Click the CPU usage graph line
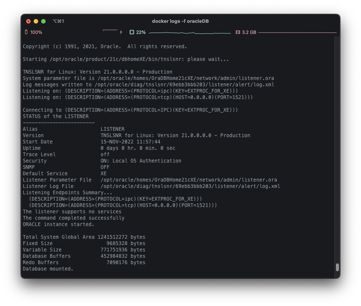The height and width of the screenshot is (306, 361). point(190,33)
